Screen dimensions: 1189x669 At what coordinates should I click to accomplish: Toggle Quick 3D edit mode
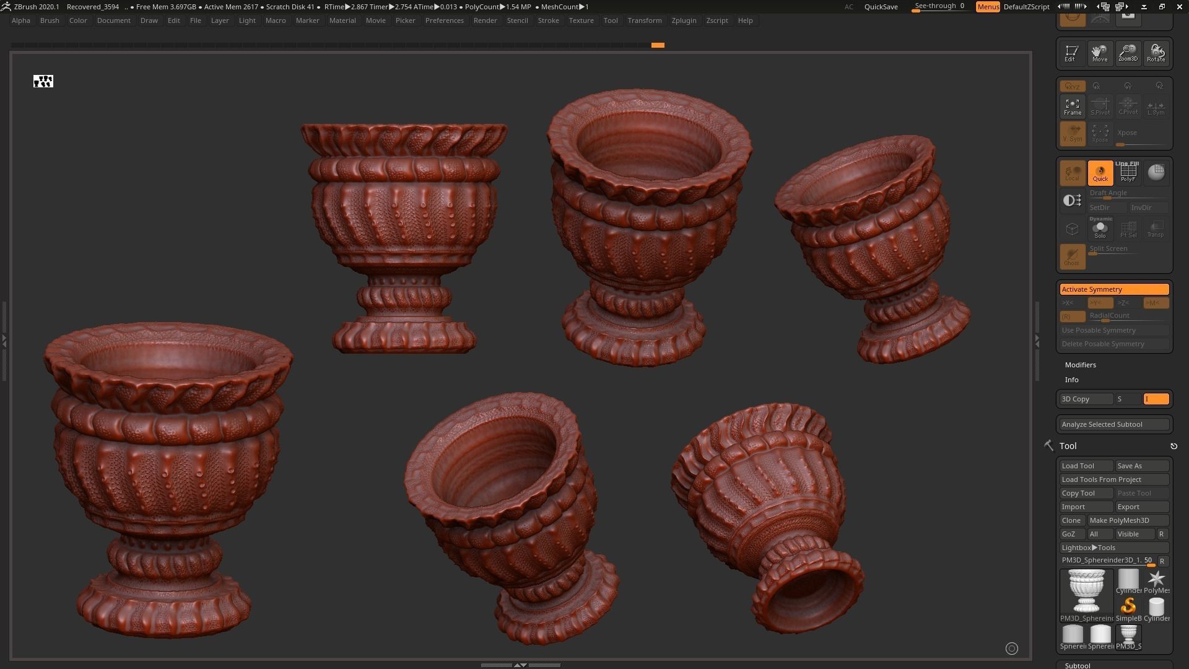[1100, 172]
